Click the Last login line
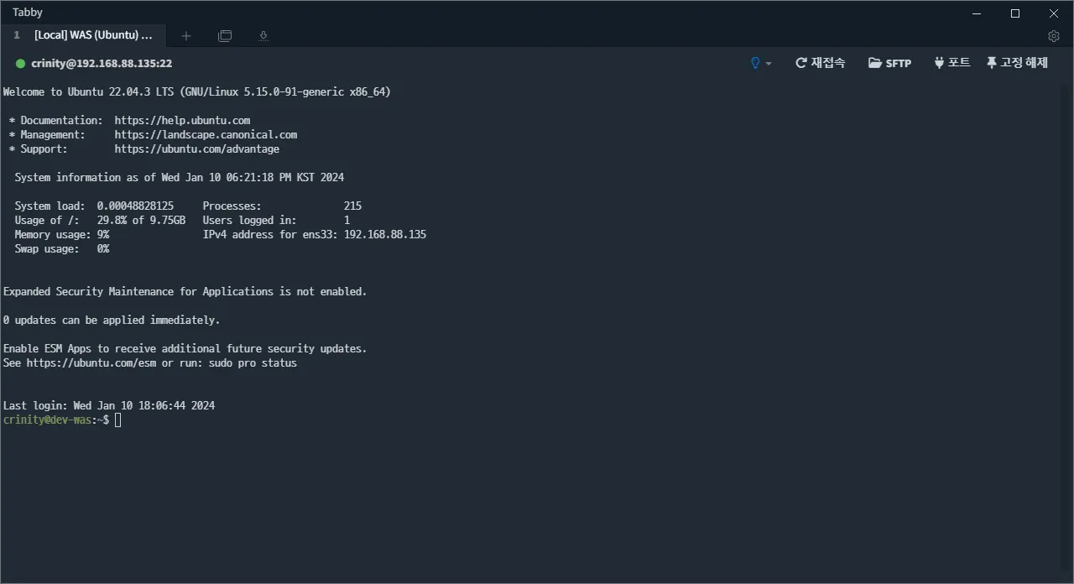 (109, 406)
